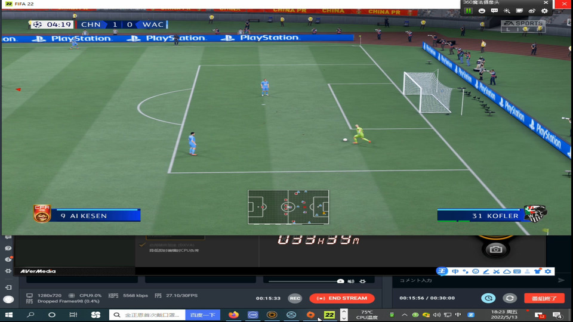
Task: Click the 1280x720 resolution readout
Action: tap(50, 295)
